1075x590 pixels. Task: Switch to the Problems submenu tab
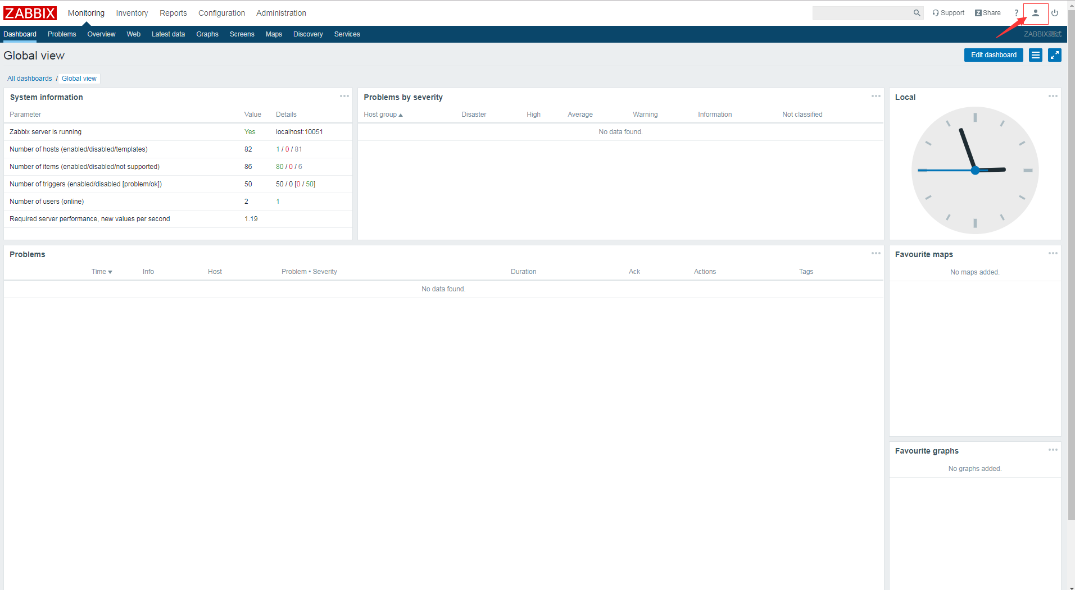(62, 34)
